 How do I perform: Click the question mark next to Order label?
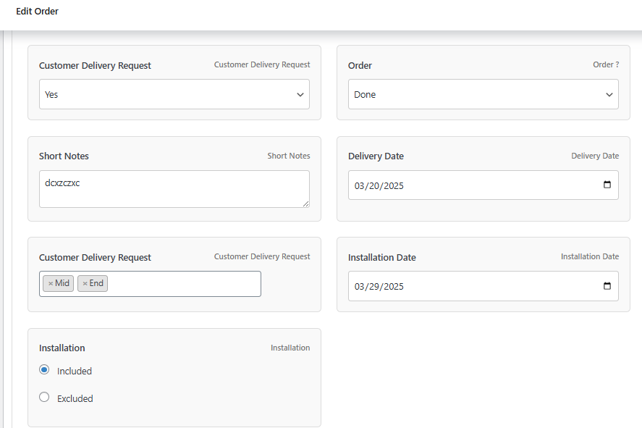pyautogui.click(x=616, y=64)
